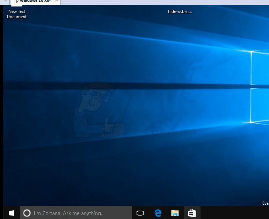Click the VM icon in the Windows 10 x64 tab
Image resolution: width=269 pixels, height=219 pixels.
[x=15, y=1]
